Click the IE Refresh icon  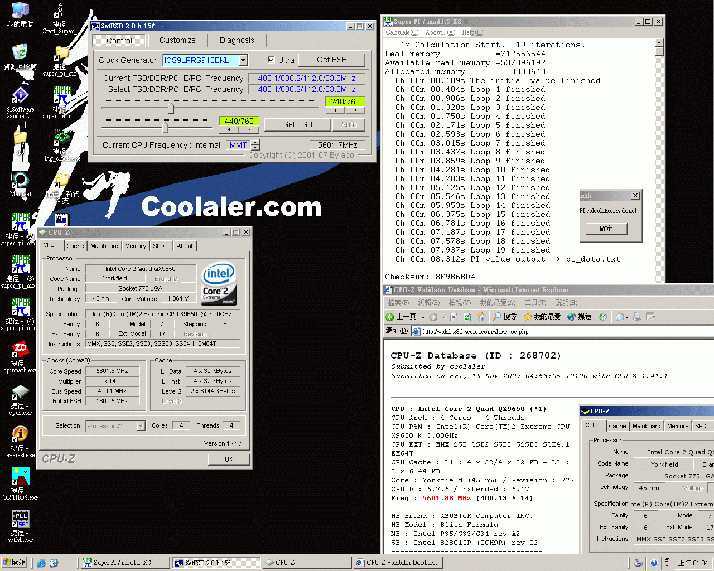click(467, 317)
